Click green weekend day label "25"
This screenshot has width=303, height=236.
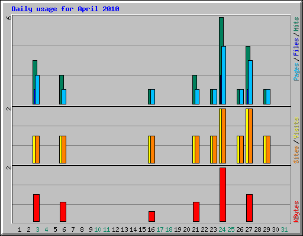(231, 230)
